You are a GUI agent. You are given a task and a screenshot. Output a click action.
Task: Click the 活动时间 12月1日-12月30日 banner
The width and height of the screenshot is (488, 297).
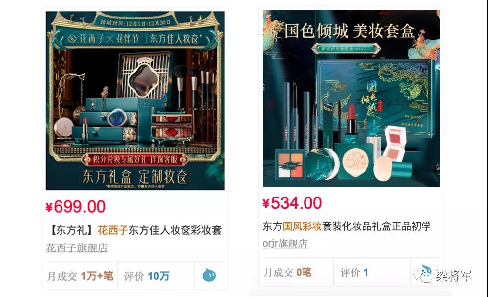(x=135, y=22)
